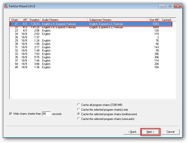Sort by the Audio Streams column header
Screen dimensions: 188x143
[x=64, y=20]
